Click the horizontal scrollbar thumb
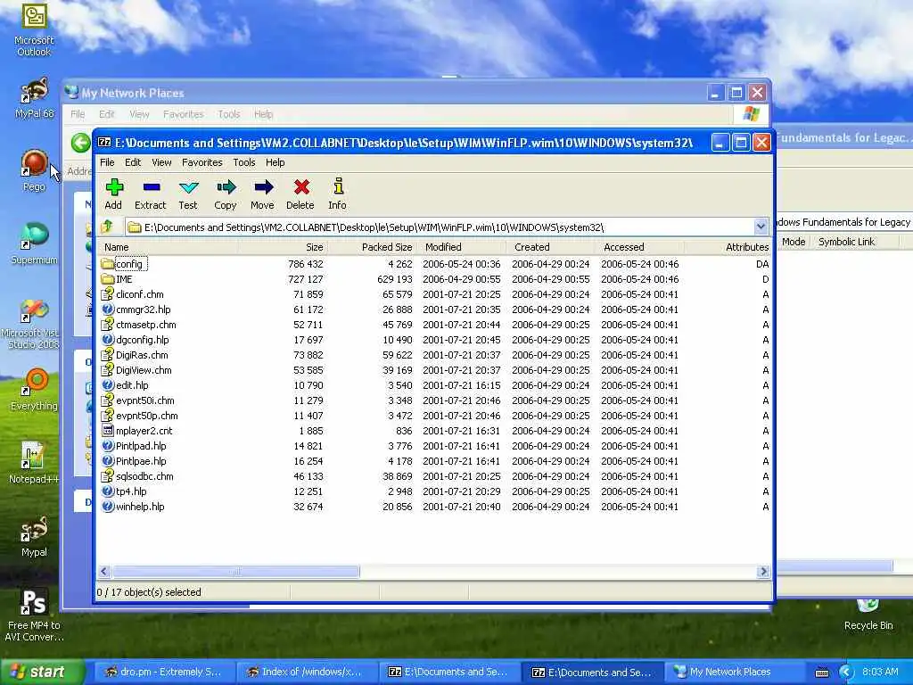This screenshot has height=685, width=913. (235, 572)
